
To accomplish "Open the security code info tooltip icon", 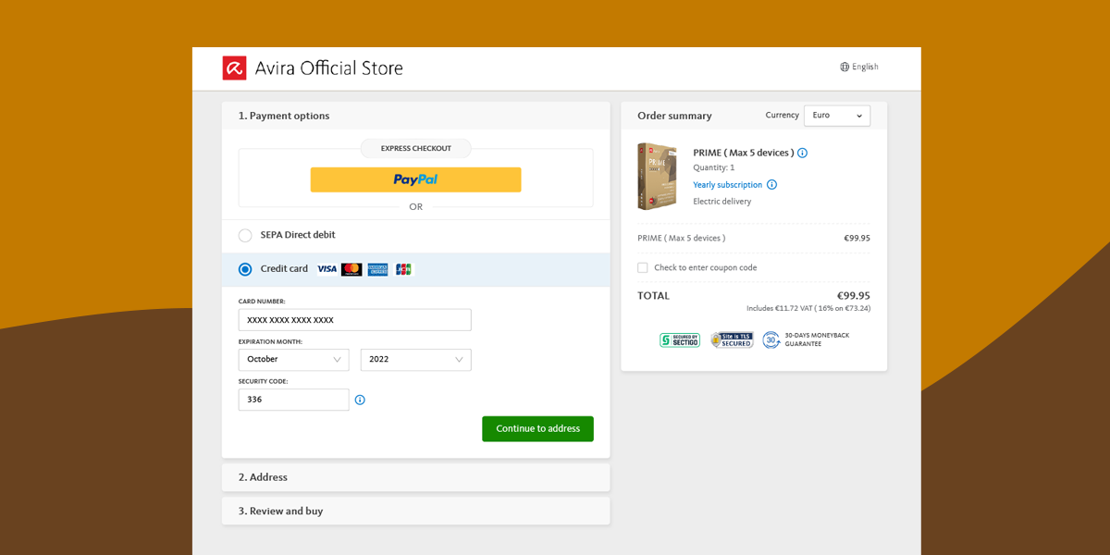I will (360, 400).
